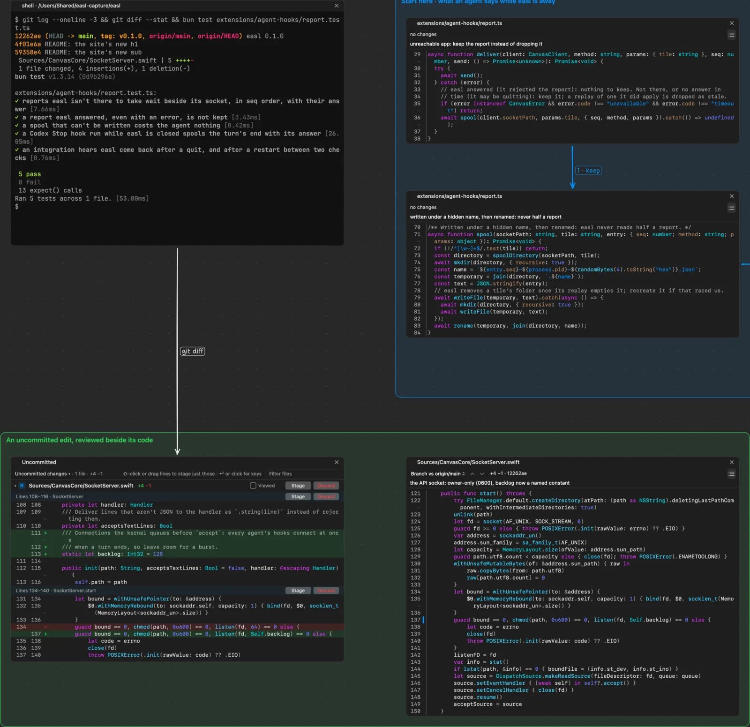
Task: Open outline list icon in spool report.ts panel
Action: tap(731, 208)
